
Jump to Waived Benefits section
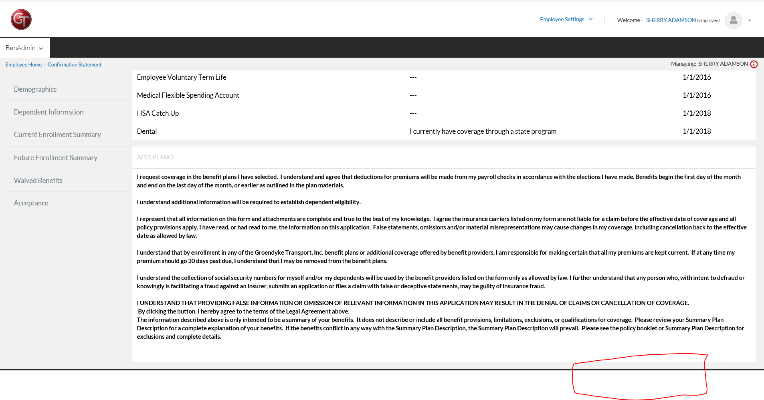click(38, 181)
